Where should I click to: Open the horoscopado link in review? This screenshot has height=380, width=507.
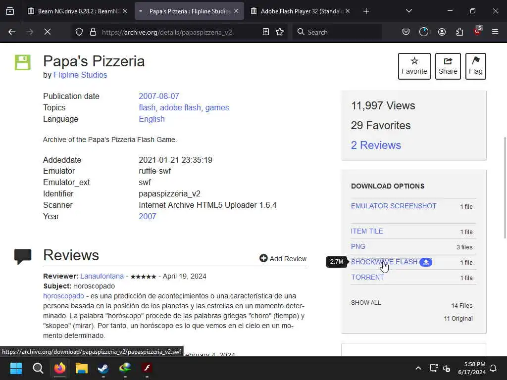point(64,296)
